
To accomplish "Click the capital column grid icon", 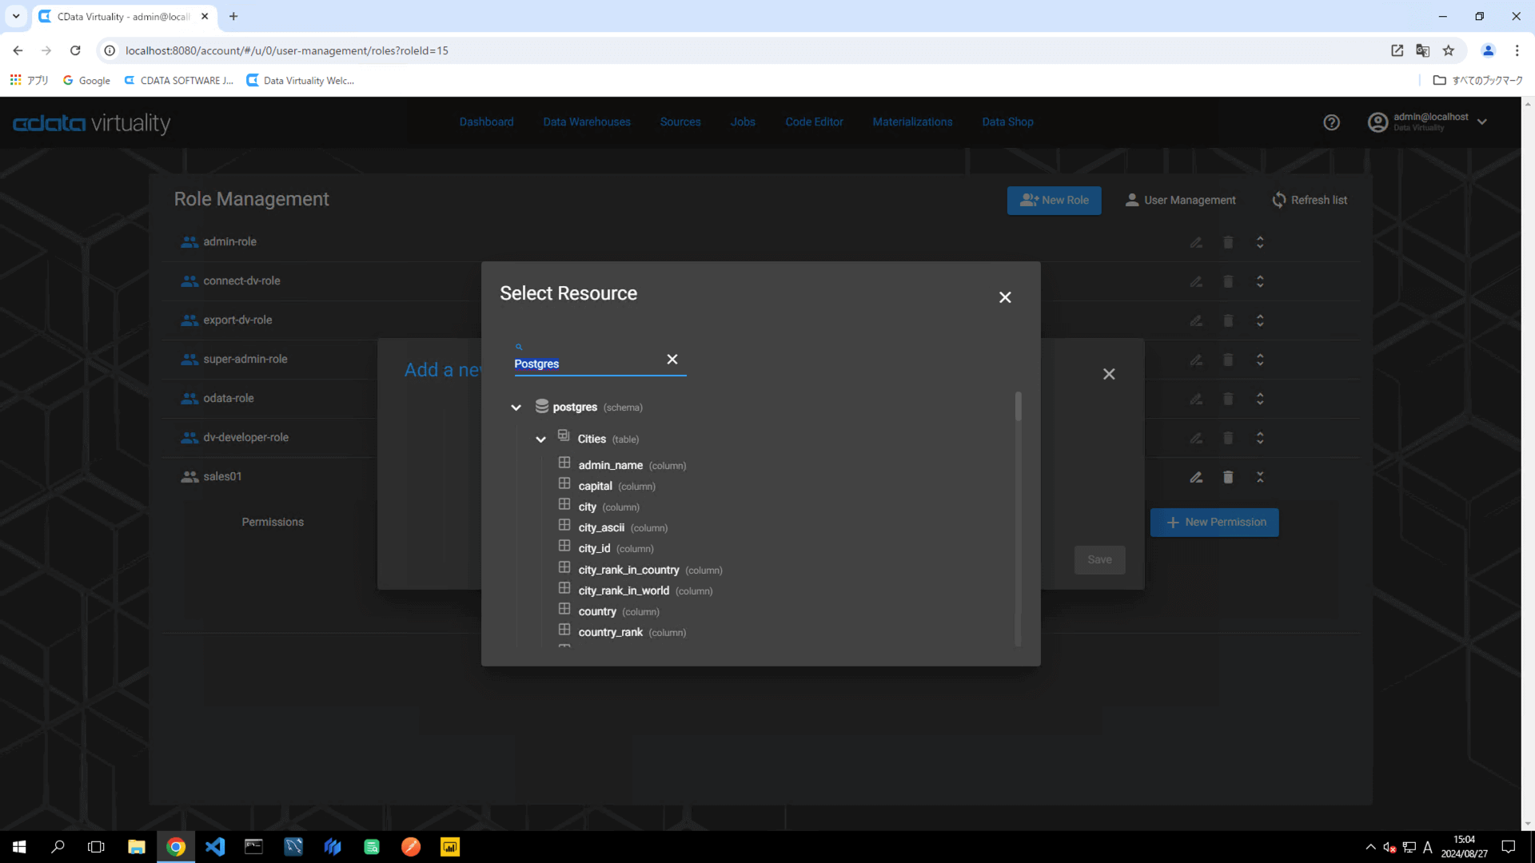I will (564, 484).
